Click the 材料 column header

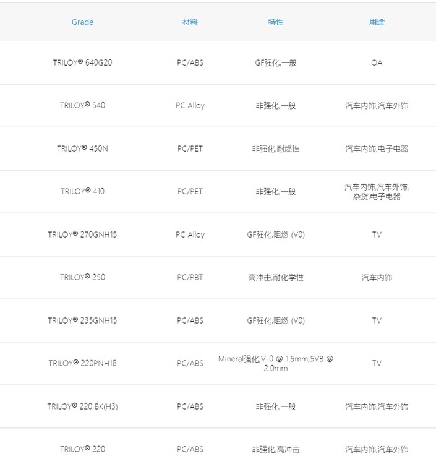click(190, 22)
